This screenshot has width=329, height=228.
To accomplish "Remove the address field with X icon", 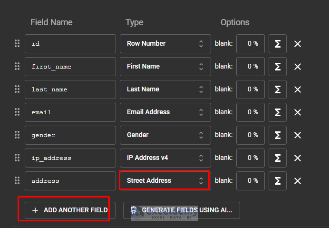I will (x=298, y=181).
